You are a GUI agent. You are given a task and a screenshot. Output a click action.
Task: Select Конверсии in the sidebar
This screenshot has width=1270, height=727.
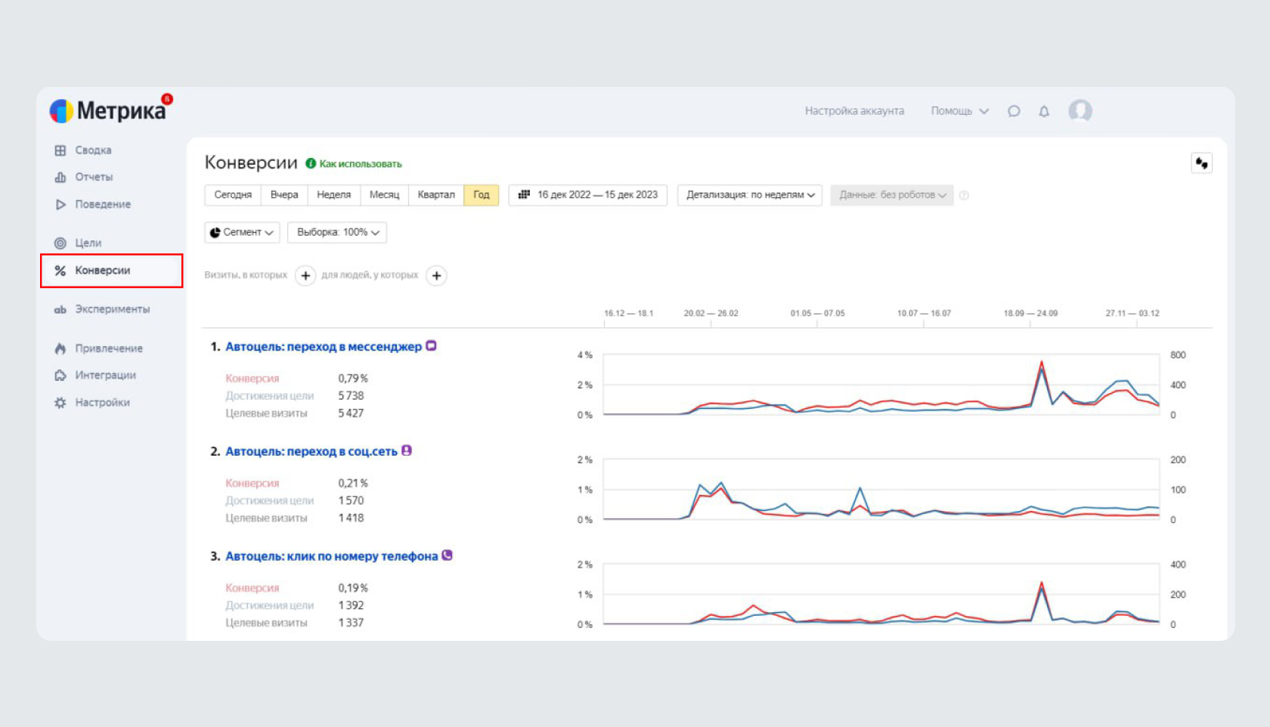click(x=111, y=271)
